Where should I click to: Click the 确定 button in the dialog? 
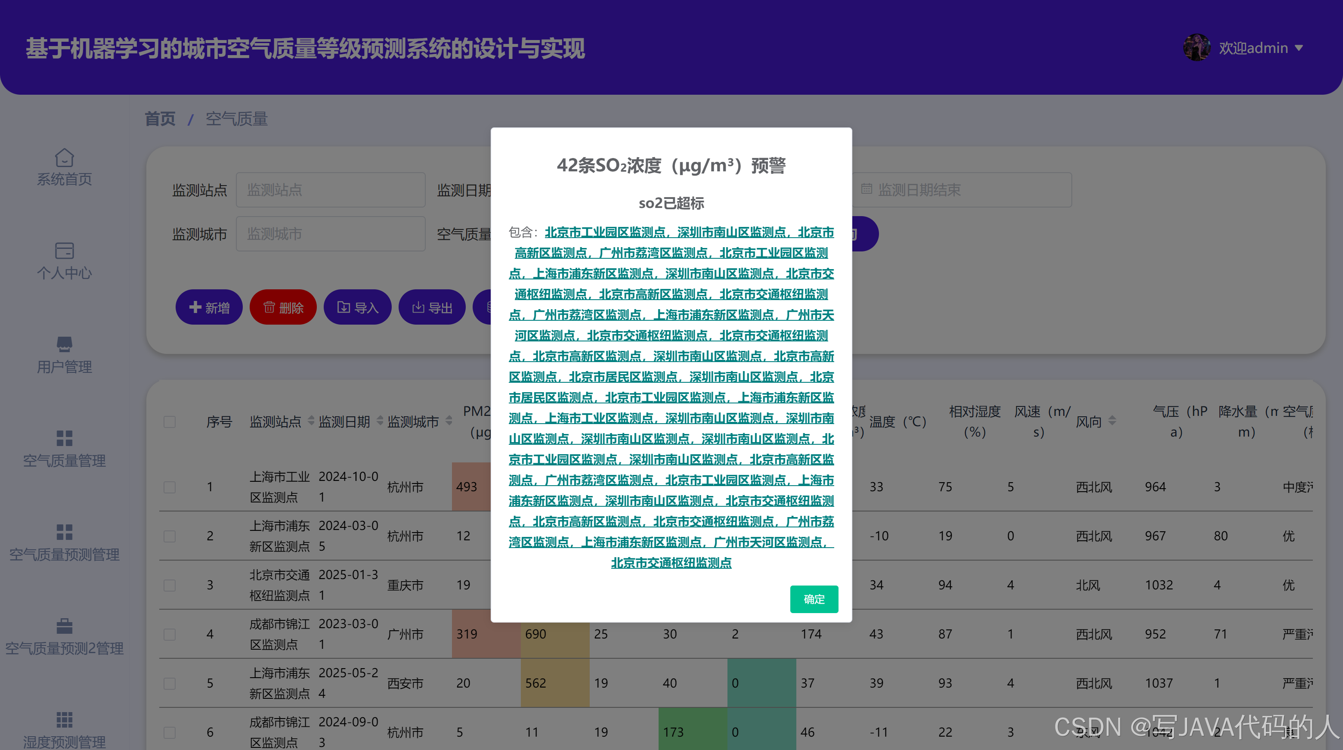pos(814,599)
